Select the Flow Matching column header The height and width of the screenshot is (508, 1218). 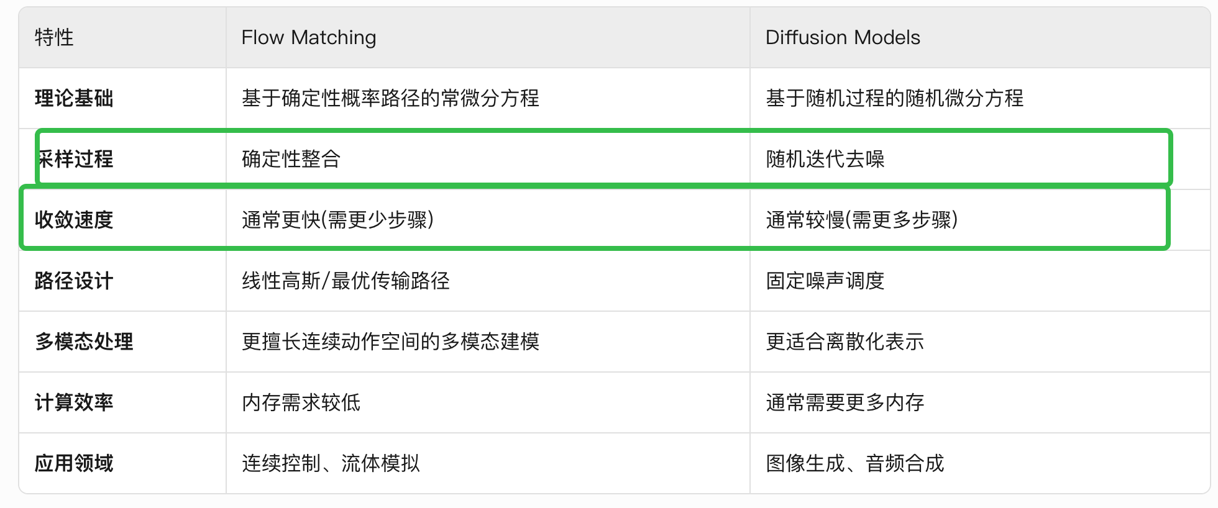pyautogui.click(x=309, y=38)
